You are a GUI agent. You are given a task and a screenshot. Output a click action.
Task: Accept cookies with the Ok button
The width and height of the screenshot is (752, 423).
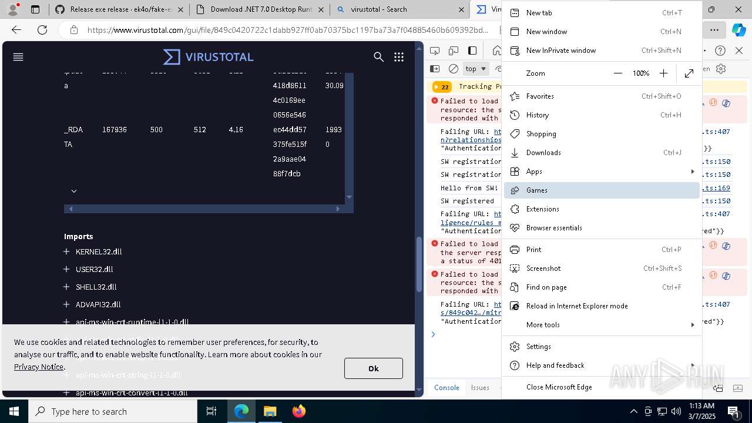[x=374, y=368]
